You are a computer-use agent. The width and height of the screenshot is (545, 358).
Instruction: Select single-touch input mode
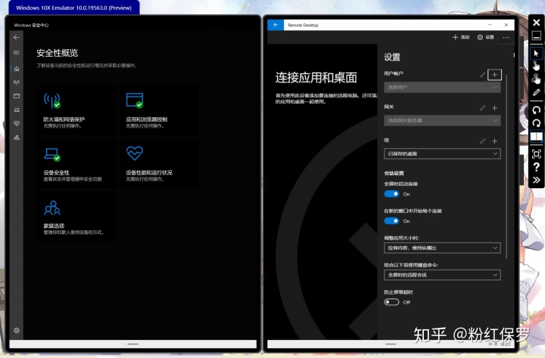click(x=537, y=65)
